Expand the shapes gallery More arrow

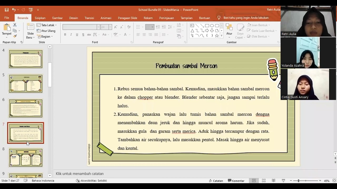[x=221, y=36]
